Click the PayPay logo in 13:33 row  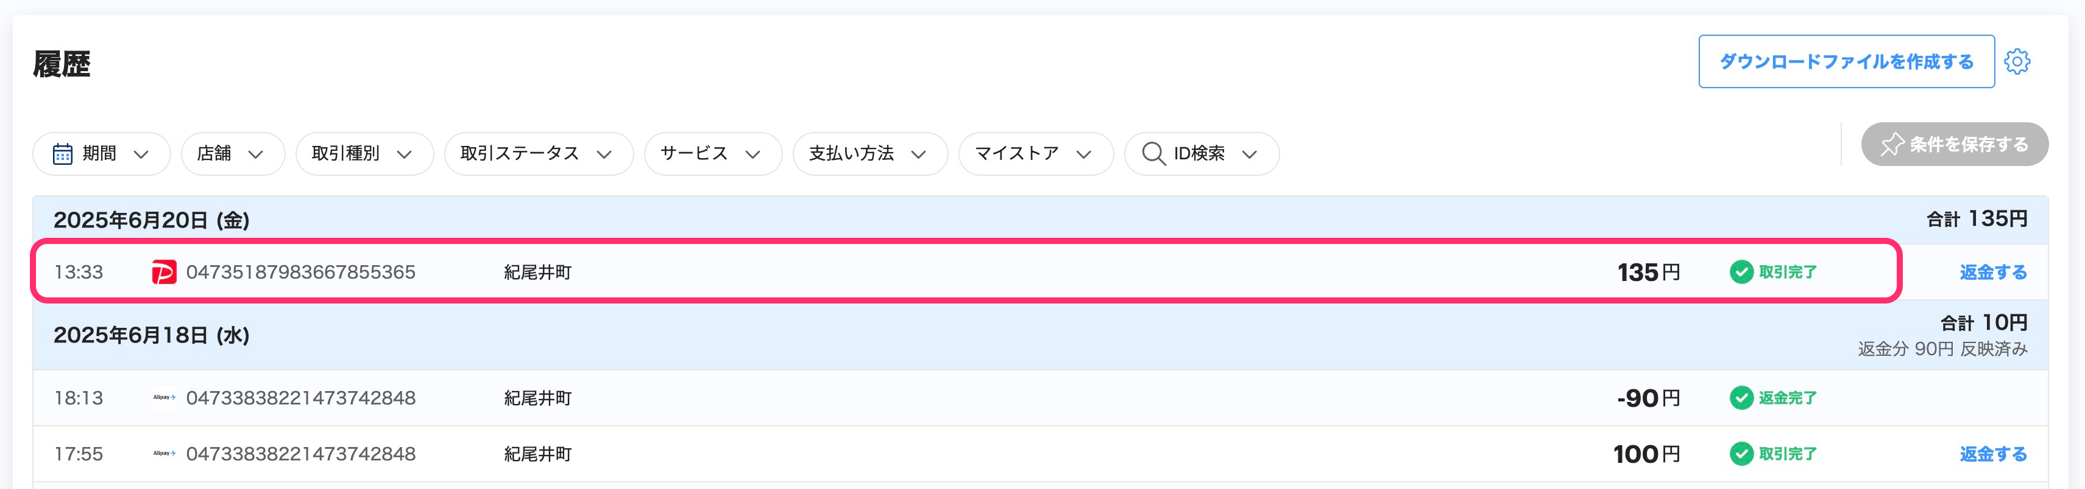[x=163, y=272]
